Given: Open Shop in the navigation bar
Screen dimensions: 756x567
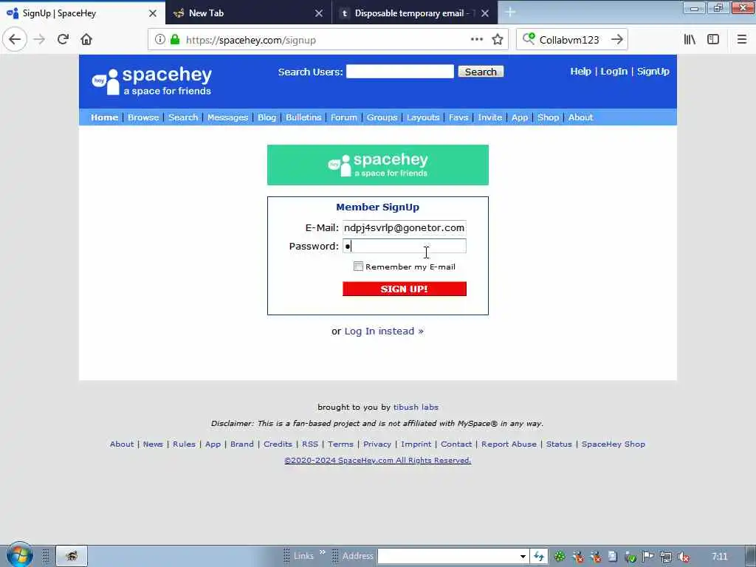Looking at the screenshot, I should point(549,117).
